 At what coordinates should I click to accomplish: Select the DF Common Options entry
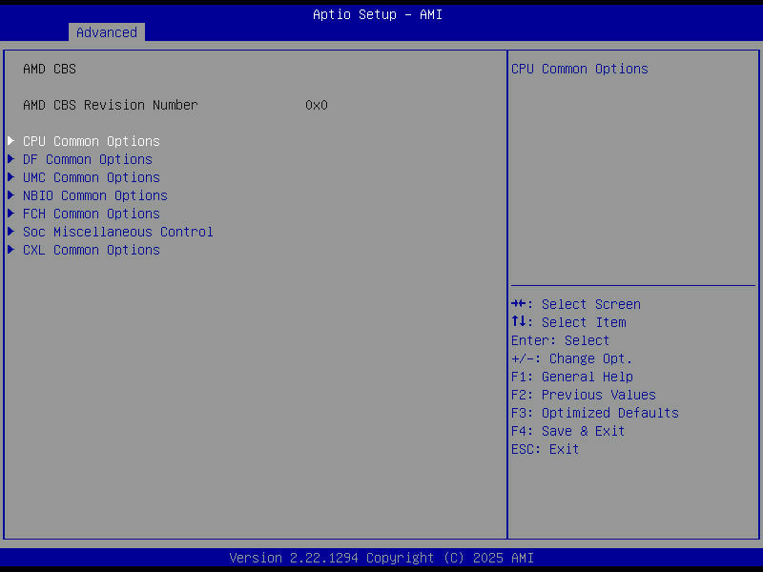[87, 158]
